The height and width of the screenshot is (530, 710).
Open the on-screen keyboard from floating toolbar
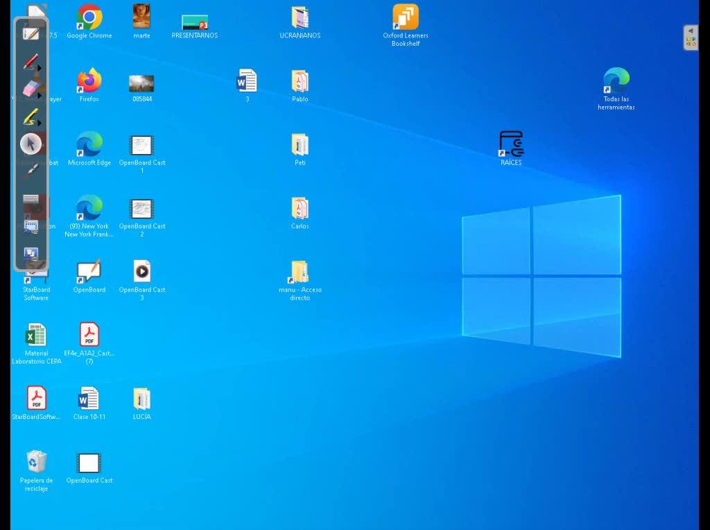pyautogui.click(x=31, y=199)
